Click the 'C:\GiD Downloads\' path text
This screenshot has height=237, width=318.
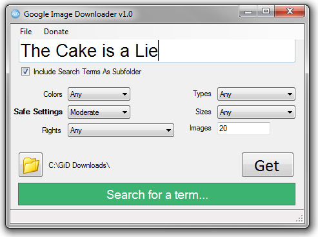79,165
